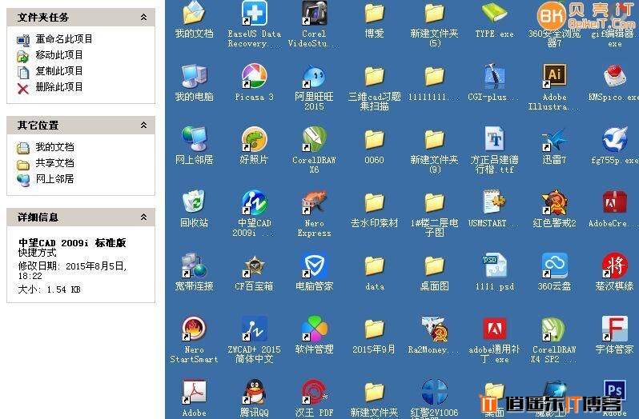
Task: Click the TYPE.exe icon
Action: point(494,13)
